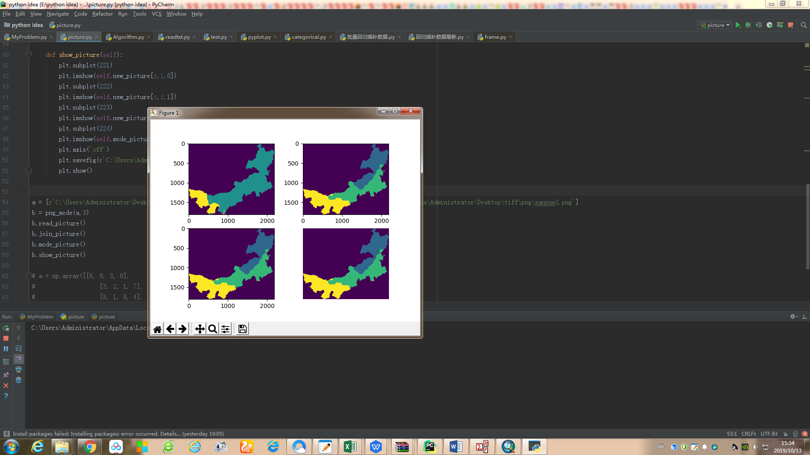The height and width of the screenshot is (455, 810).
Task: Open the Run panel settings gear dropdown
Action: click(x=794, y=316)
